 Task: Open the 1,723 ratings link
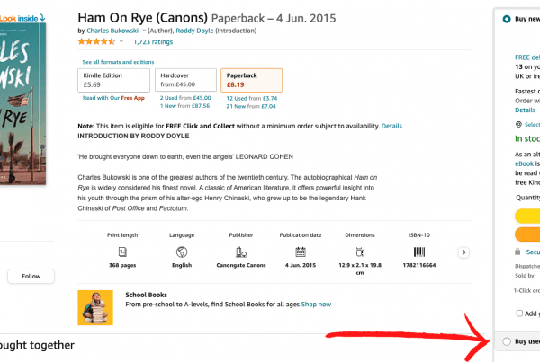coord(153,42)
